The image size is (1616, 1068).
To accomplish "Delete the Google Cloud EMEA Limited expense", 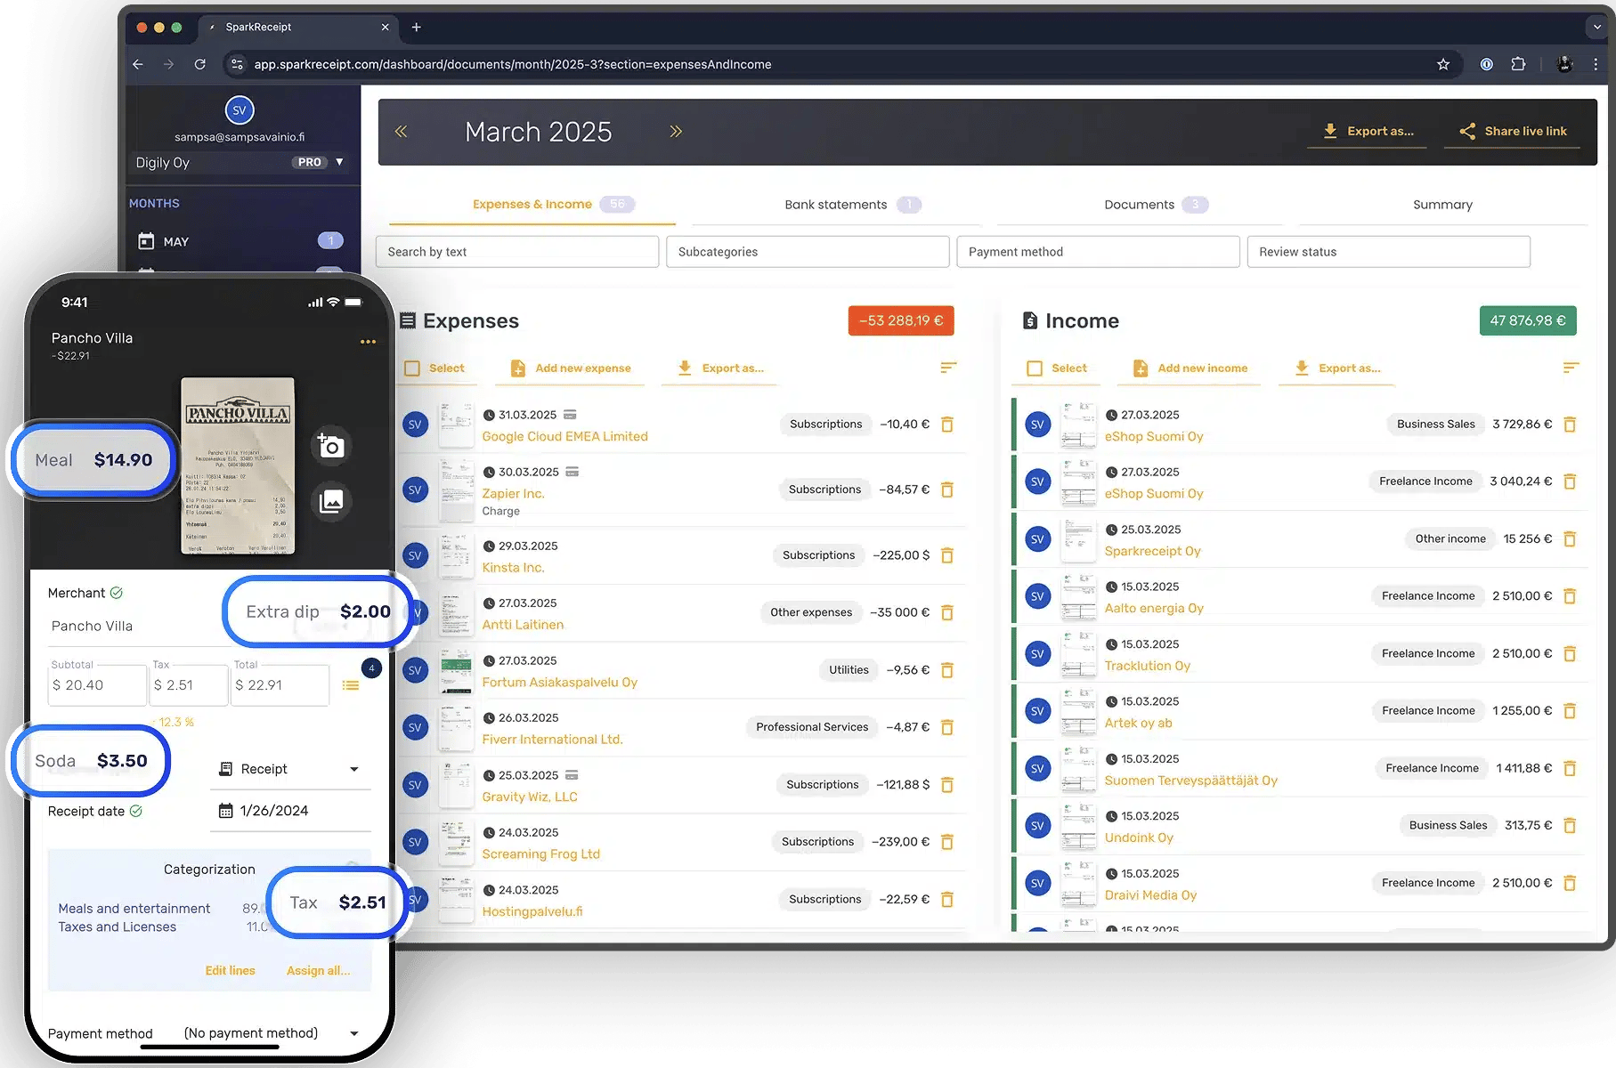I will tap(947, 425).
